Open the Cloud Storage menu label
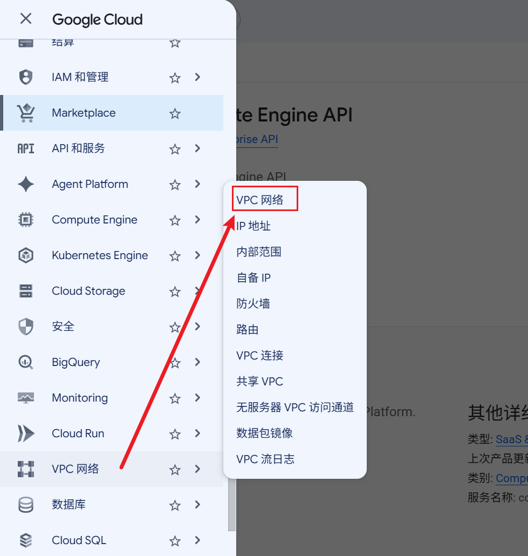528x556 pixels. click(x=88, y=291)
